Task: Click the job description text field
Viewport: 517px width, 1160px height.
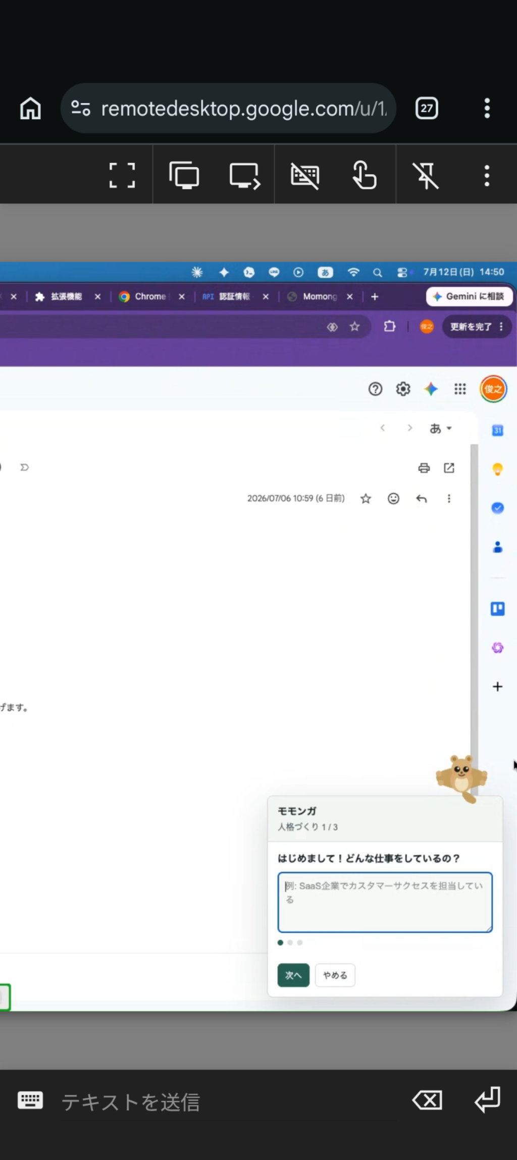Action: pos(385,902)
